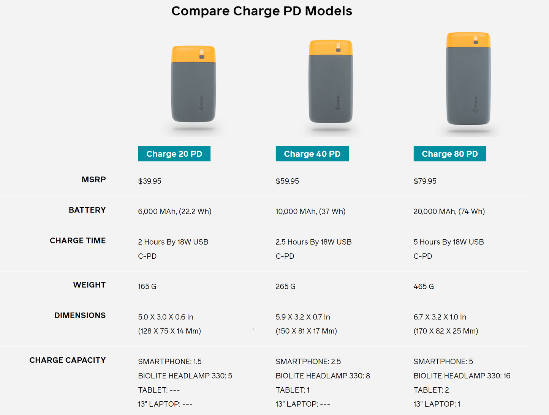Click the CHARGE CAPACITY row label

pyautogui.click(x=67, y=360)
